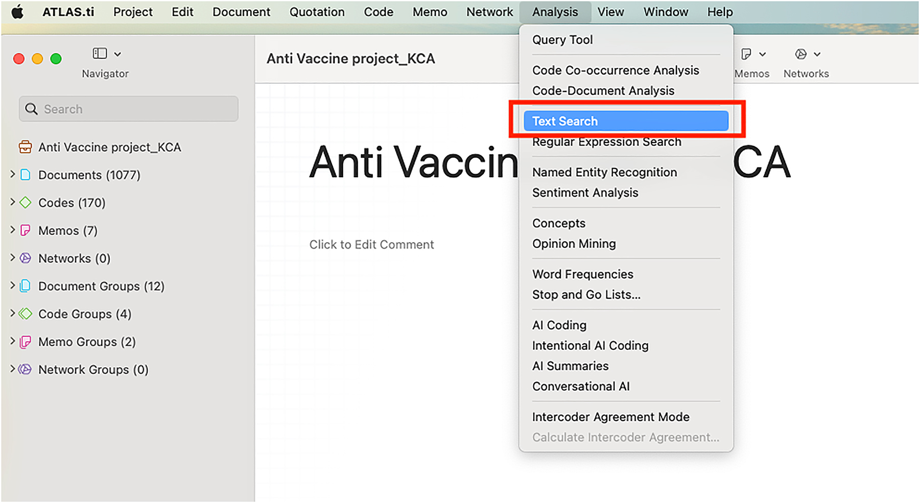Click the pink Memos icon in navigator
Screen dimensions: 920x503
(26, 230)
